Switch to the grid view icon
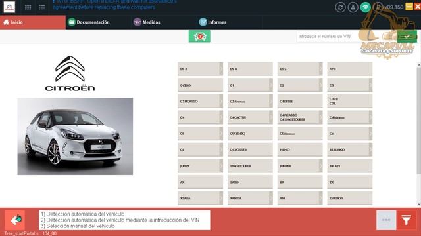The height and width of the screenshot is (236, 421). tap(28, 7)
